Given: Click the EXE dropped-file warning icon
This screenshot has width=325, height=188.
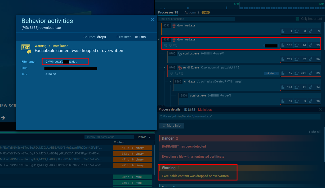Looking at the screenshot, I should point(26,48).
